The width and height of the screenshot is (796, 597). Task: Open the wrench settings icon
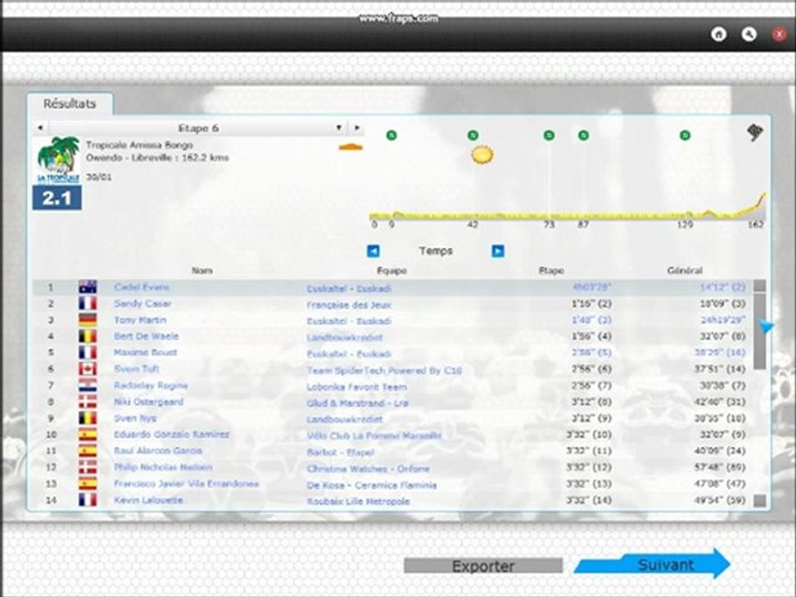749,35
